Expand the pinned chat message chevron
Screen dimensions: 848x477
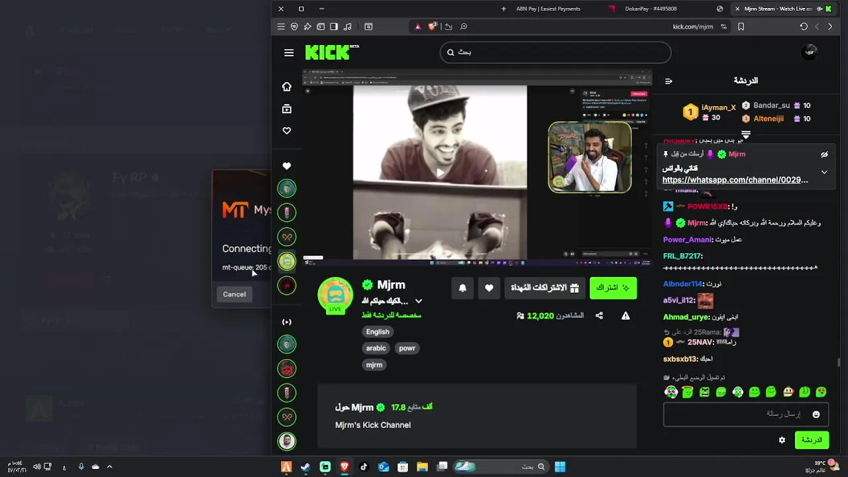point(824,172)
